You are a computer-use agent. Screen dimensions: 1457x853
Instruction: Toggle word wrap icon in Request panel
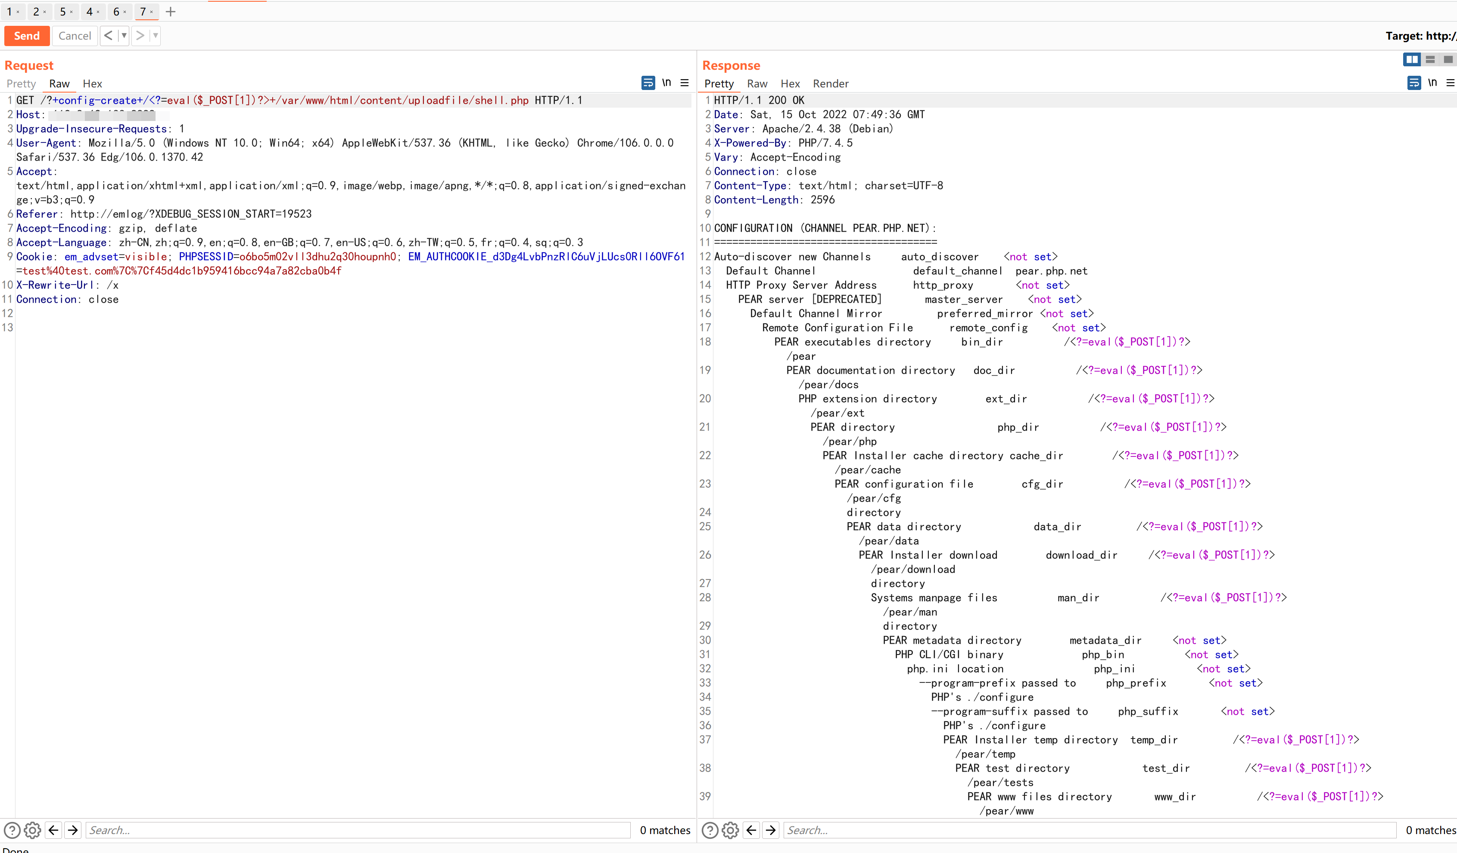click(x=648, y=83)
